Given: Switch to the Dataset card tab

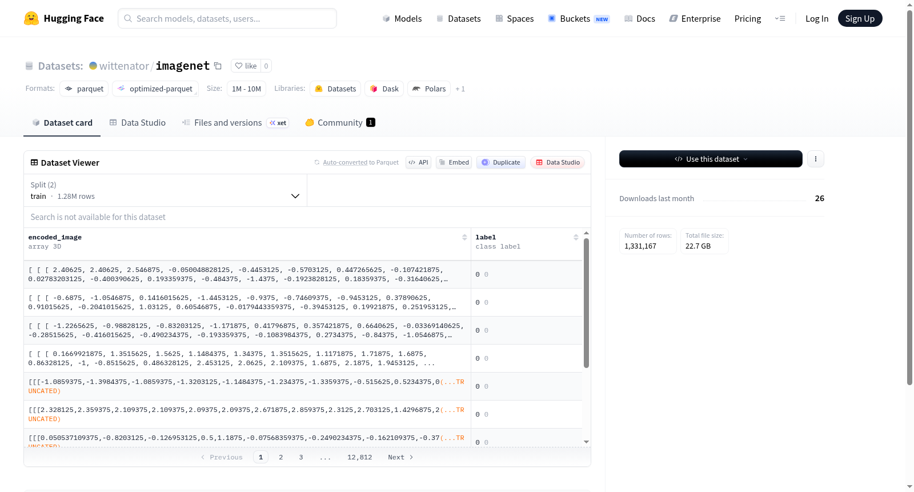Looking at the screenshot, I should point(62,122).
